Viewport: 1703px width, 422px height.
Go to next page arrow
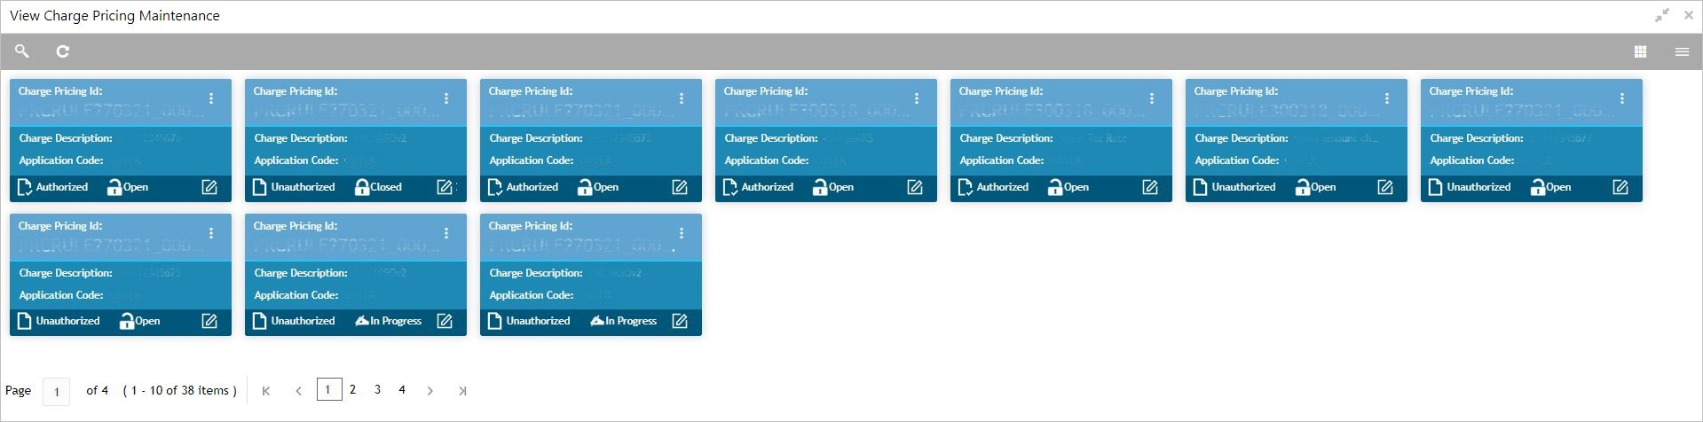(430, 390)
